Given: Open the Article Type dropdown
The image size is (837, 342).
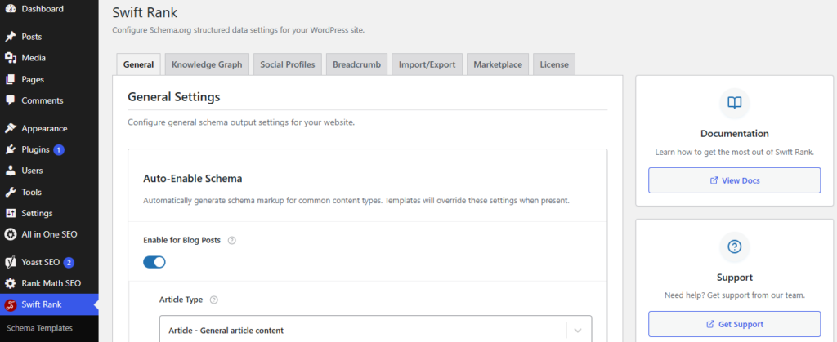Looking at the screenshot, I should point(376,331).
